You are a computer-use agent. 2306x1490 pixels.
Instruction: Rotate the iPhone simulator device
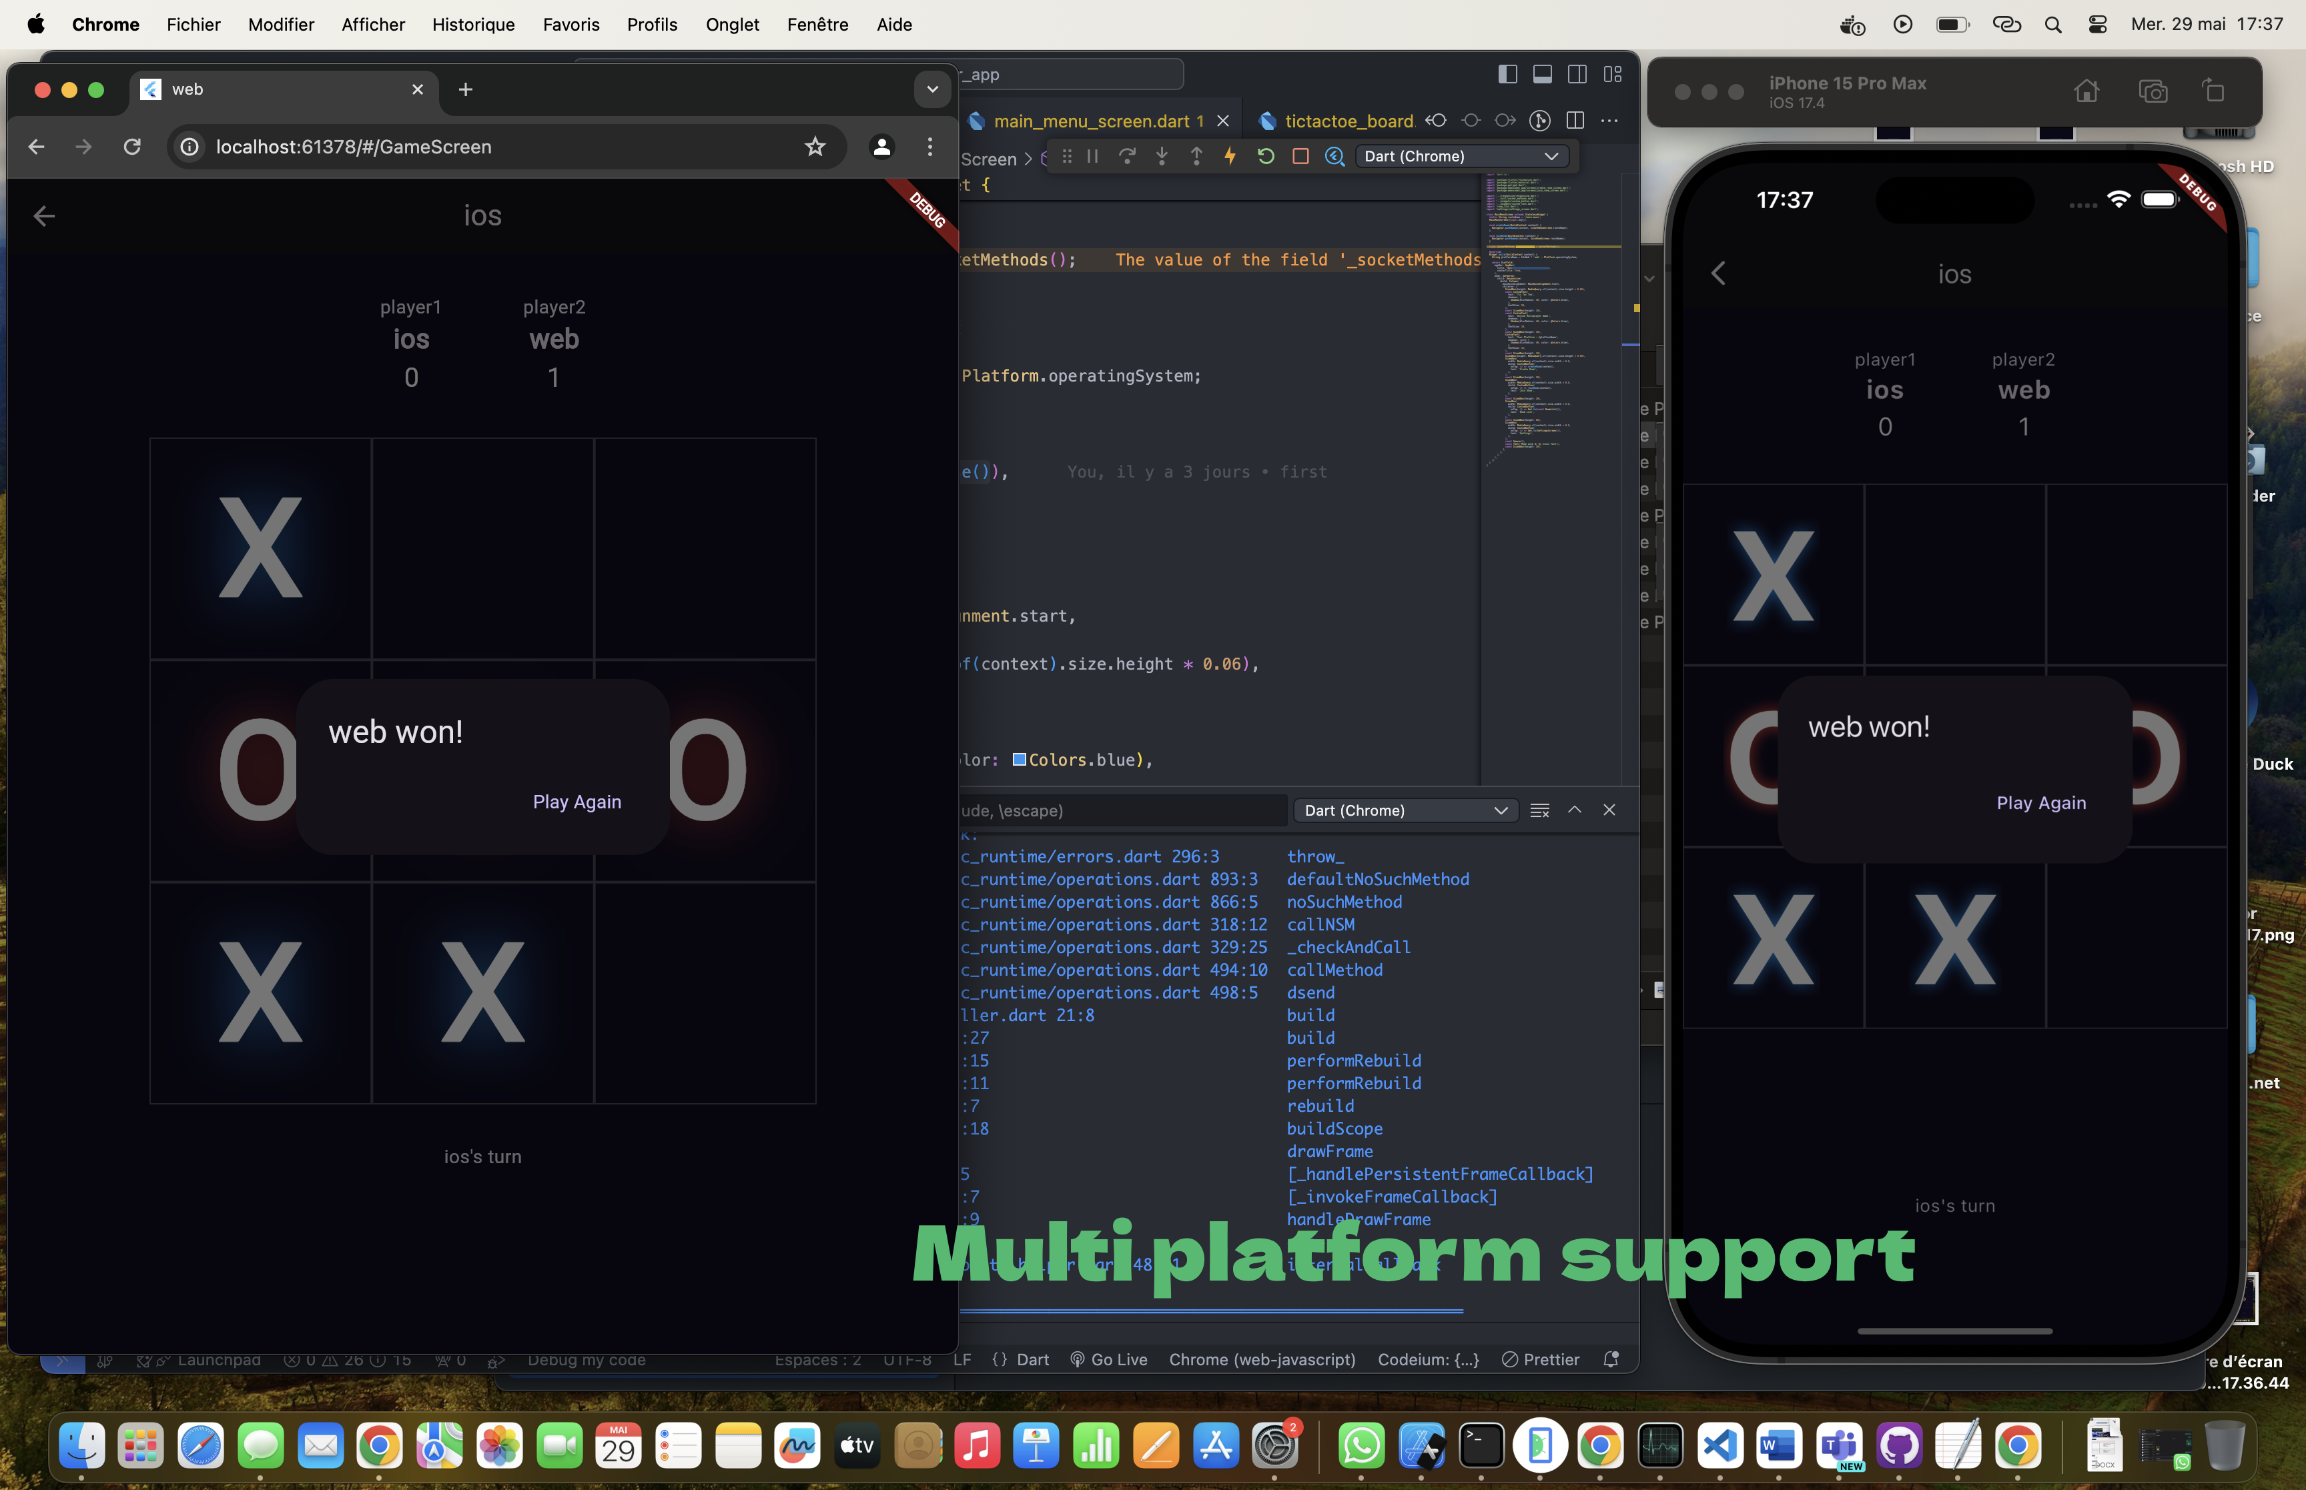pyautogui.click(x=2213, y=91)
